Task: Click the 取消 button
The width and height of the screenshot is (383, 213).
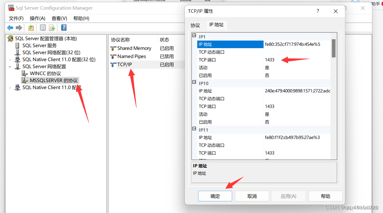Action: [252, 196]
